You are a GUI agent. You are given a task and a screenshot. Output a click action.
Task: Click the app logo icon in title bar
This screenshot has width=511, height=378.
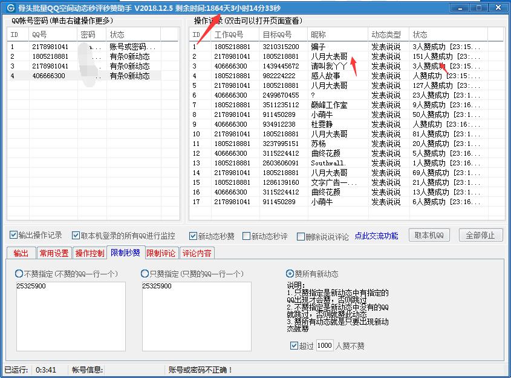pos(11,8)
